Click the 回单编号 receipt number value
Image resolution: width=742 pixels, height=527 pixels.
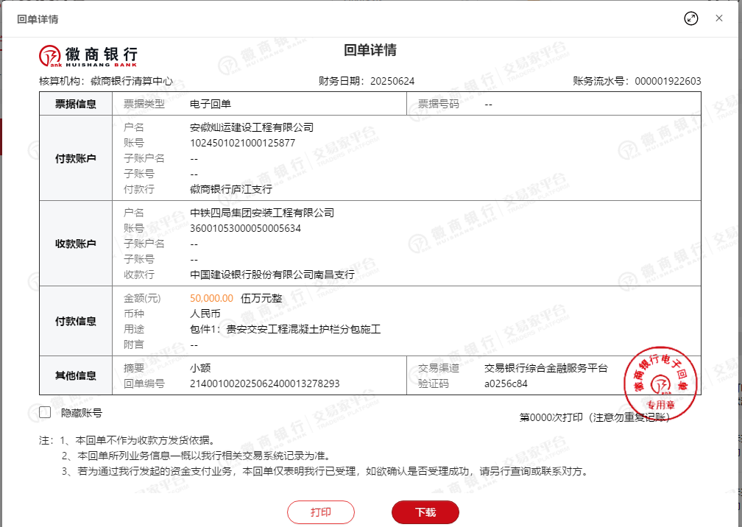coord(264,383)
